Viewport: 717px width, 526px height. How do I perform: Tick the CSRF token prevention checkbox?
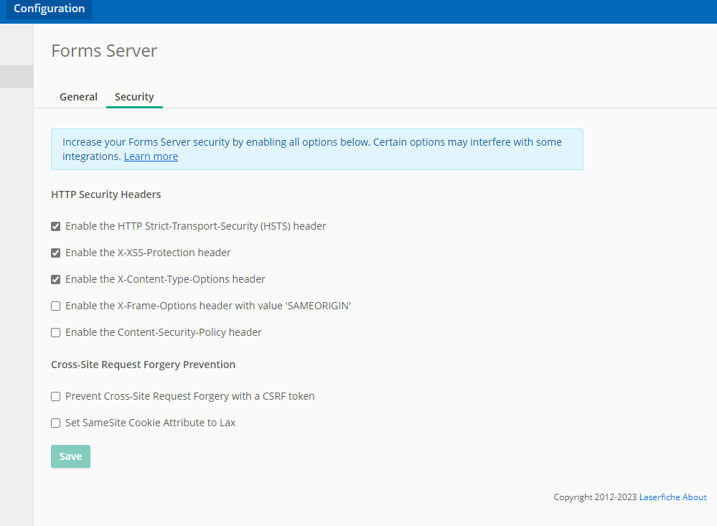coord(56,397)
